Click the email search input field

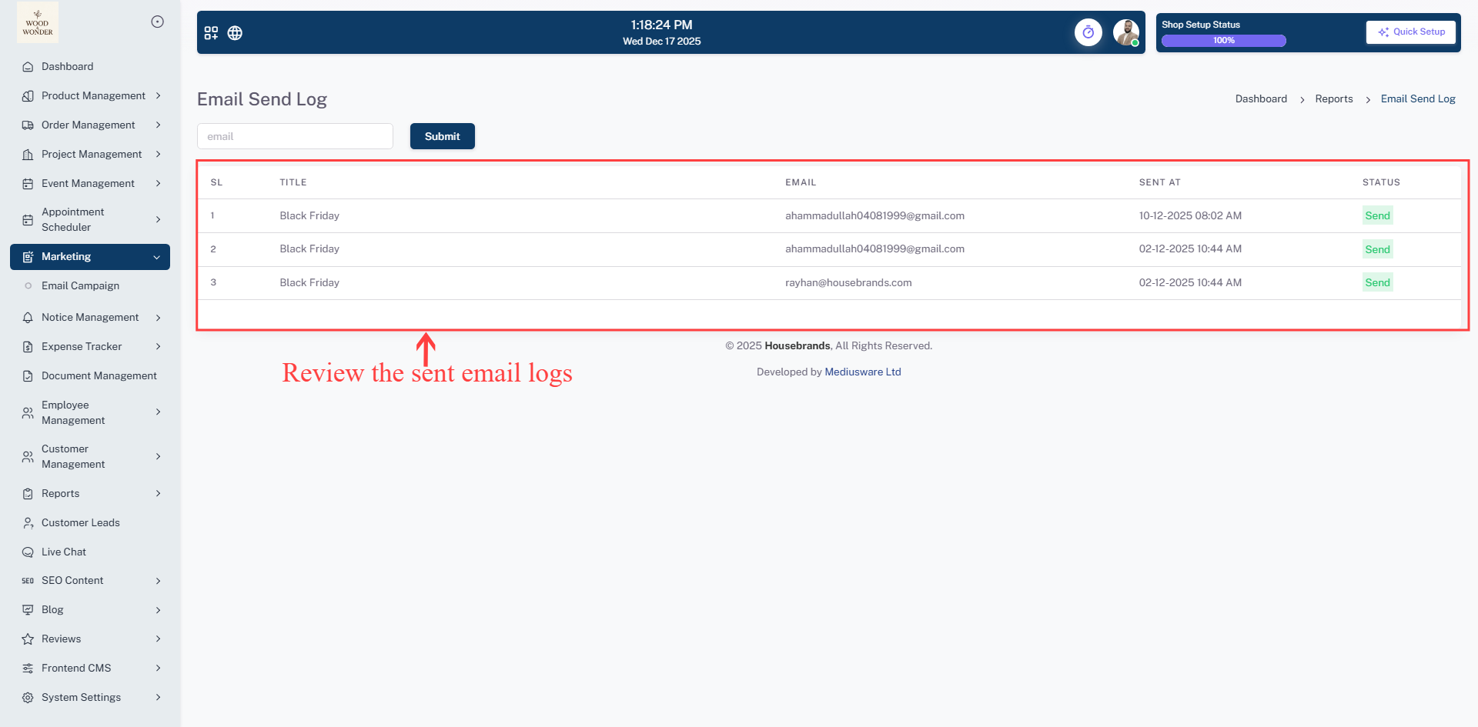295,136
